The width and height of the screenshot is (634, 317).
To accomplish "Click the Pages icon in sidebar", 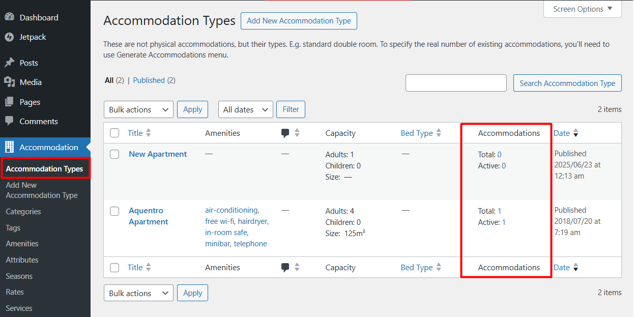I will [9, 102].
